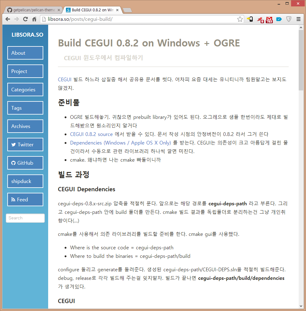Open the red extension with badge 8
Image resolution: width=306 pixels, height=311 pixels.
click(260, 20)
